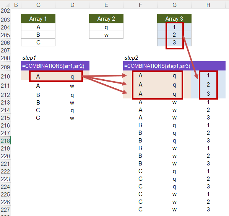Select cell 3 in row 218 column H
Screen dimensions: 229x216
click(x=208, y=141)
